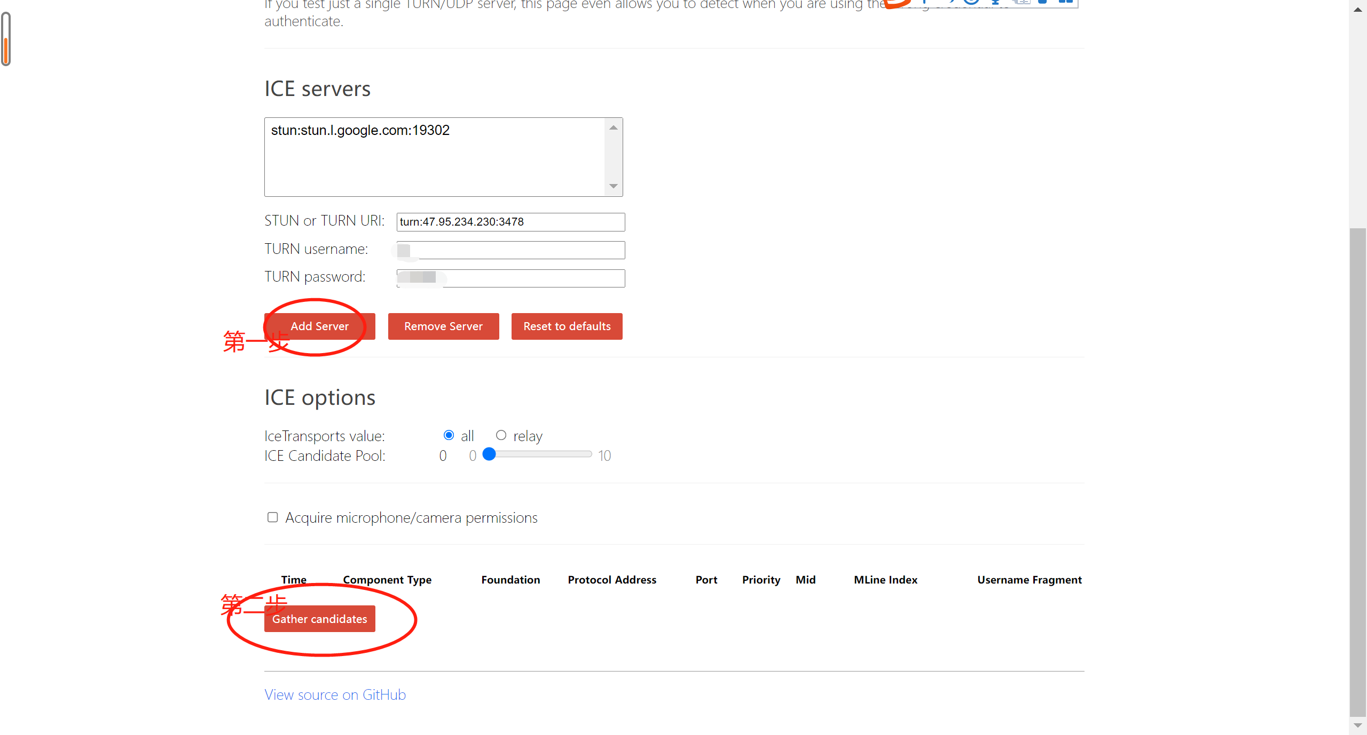Image resolution: width=1367 pixels, height=735 pixels.
Task: Focus the TURN password field
Action: 510,278
